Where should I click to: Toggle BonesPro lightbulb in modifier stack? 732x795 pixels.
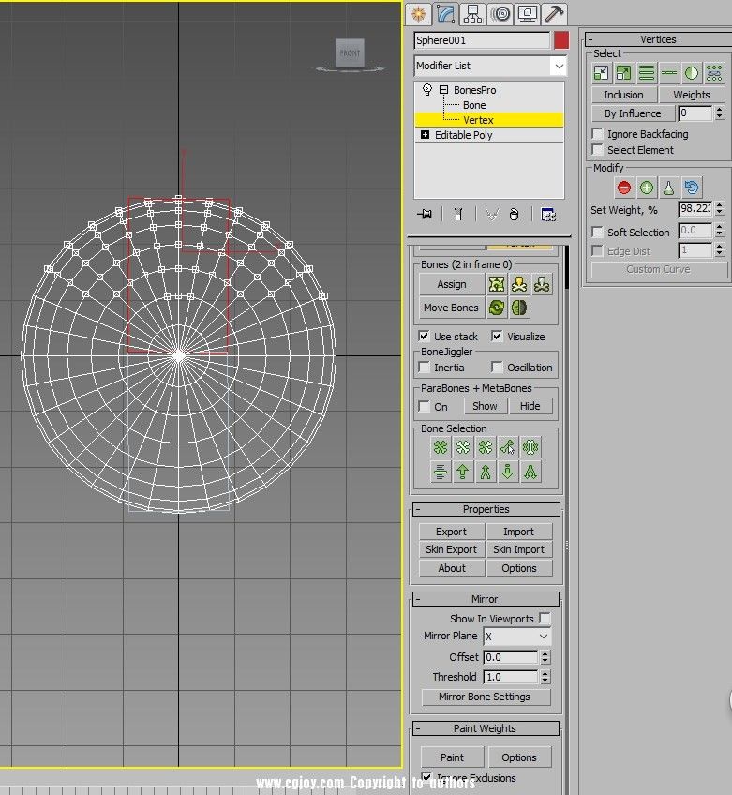tap(427, 90)
